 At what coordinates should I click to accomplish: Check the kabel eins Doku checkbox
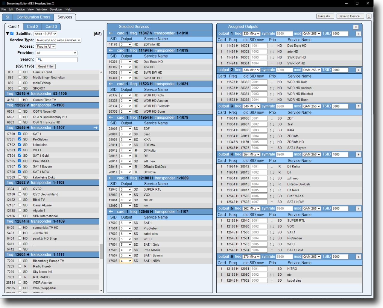coord(20,177)
